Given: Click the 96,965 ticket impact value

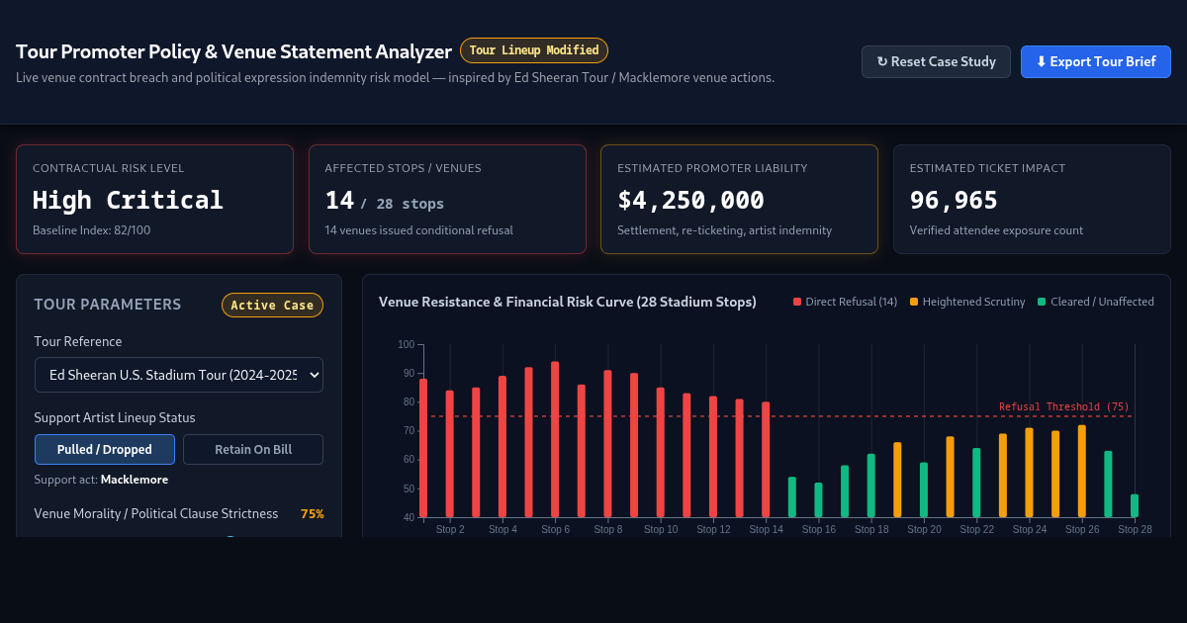Looking at the screenshot, I should [954, 200].
